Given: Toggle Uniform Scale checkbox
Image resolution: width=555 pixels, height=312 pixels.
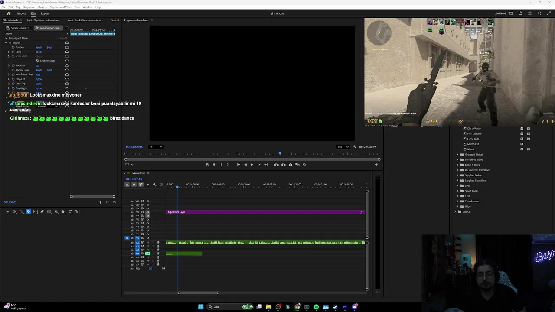Looking at the screenshot, I should (37, 61).
